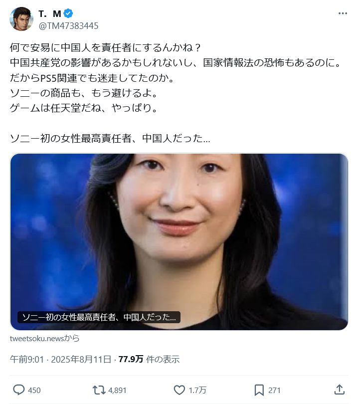This screenshot has width=358, height=404.
Task: Open the article preview image card
Action: [179, 242]
